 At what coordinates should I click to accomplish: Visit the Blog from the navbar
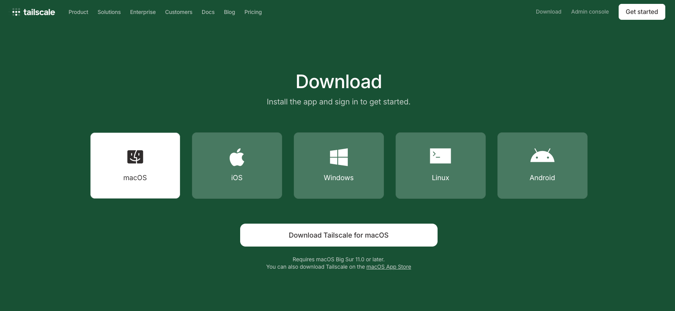tap(230, 12)
